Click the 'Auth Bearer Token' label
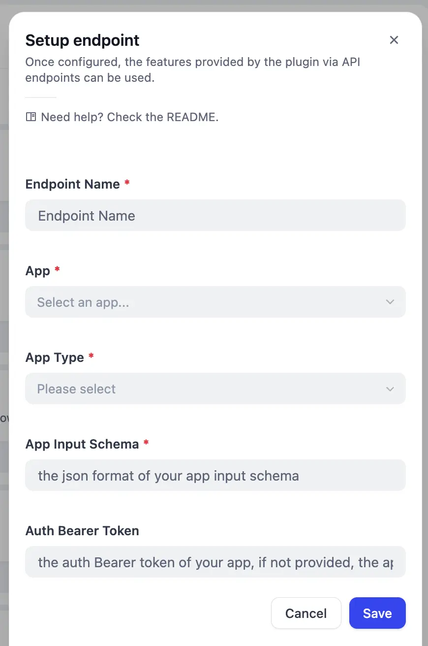 click(x=82, y=531)
